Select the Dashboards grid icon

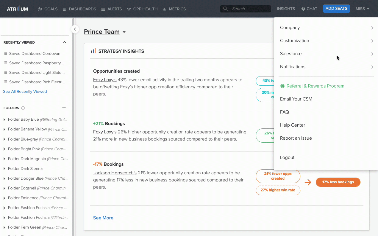point(64,9)
